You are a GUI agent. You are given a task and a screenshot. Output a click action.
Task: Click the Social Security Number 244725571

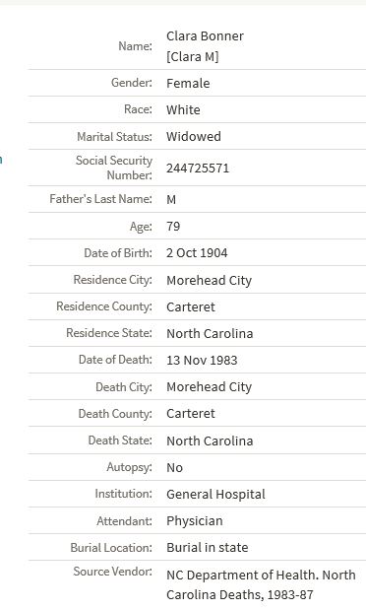coord(198,169)
